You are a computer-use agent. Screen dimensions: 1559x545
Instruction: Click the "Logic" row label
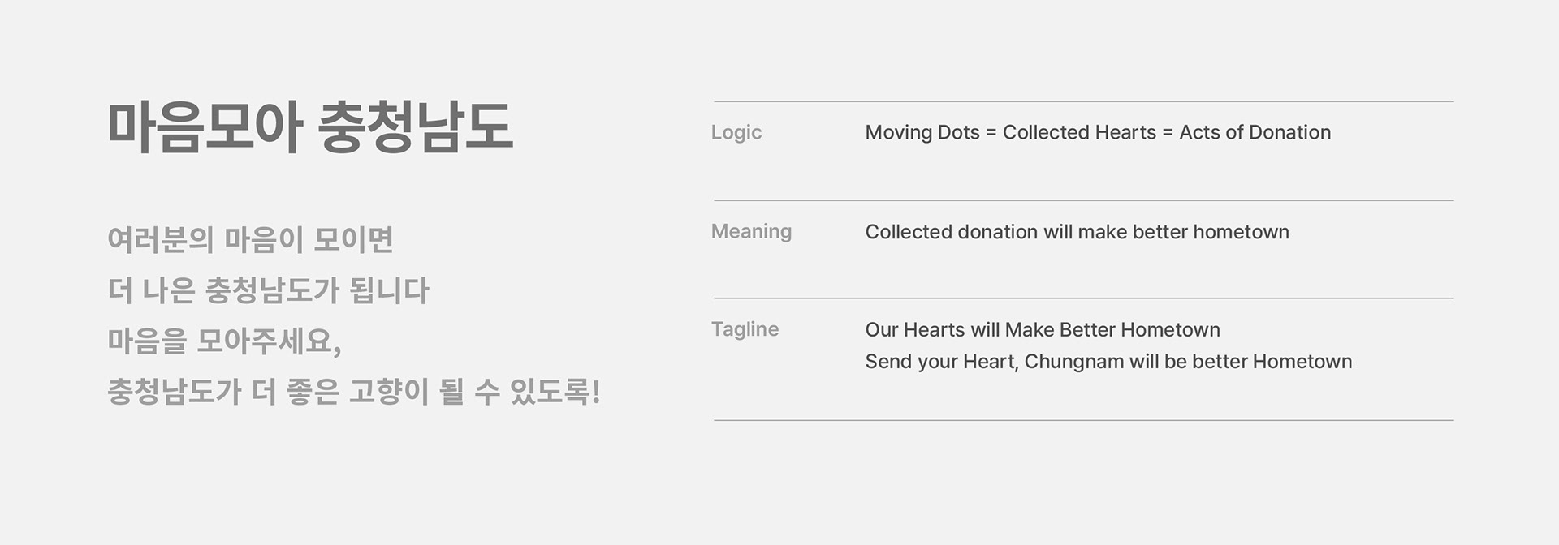(736, 132)
